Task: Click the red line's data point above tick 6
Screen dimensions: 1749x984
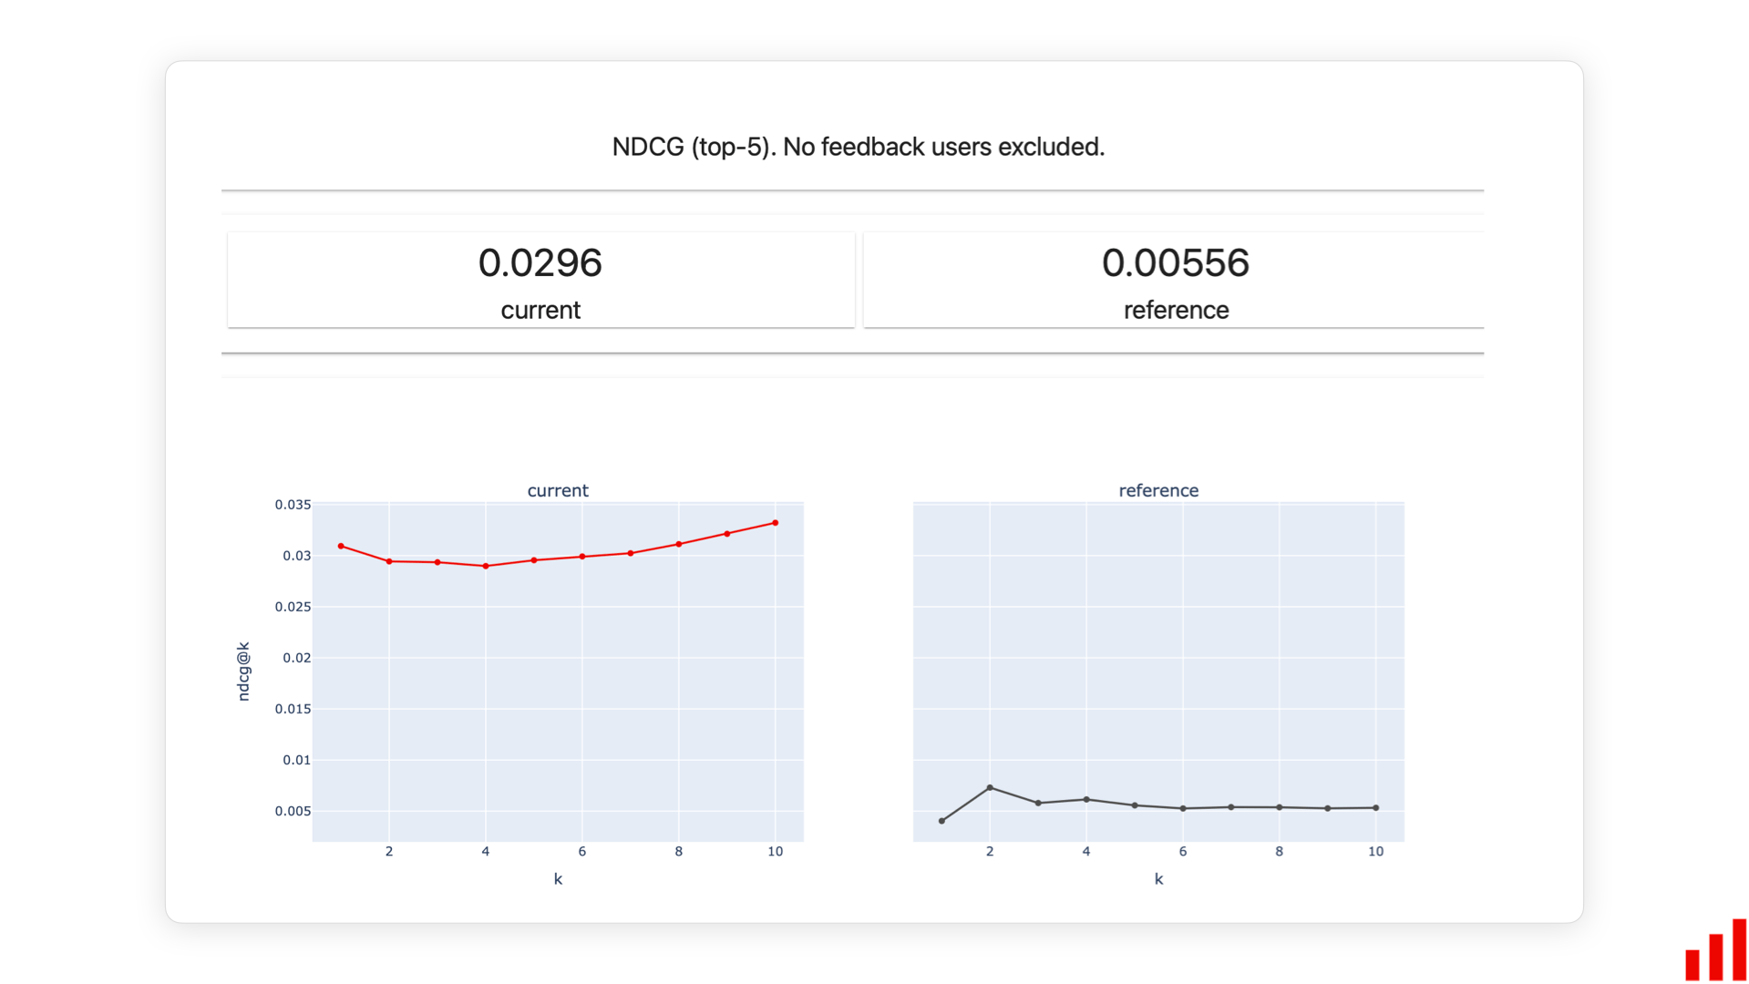Action: click(581, 555)
